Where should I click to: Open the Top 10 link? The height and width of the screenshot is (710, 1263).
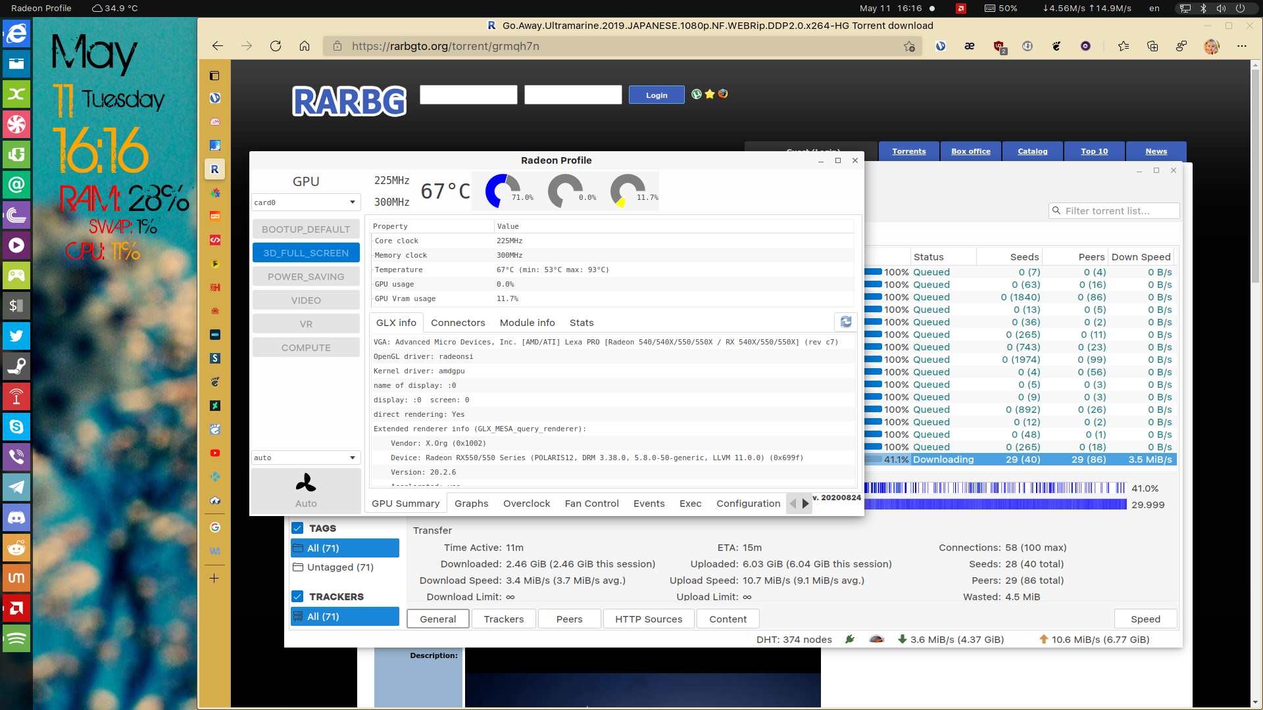1095,151
